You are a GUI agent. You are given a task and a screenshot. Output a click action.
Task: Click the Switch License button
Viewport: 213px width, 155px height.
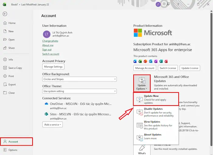click(168, 68)
